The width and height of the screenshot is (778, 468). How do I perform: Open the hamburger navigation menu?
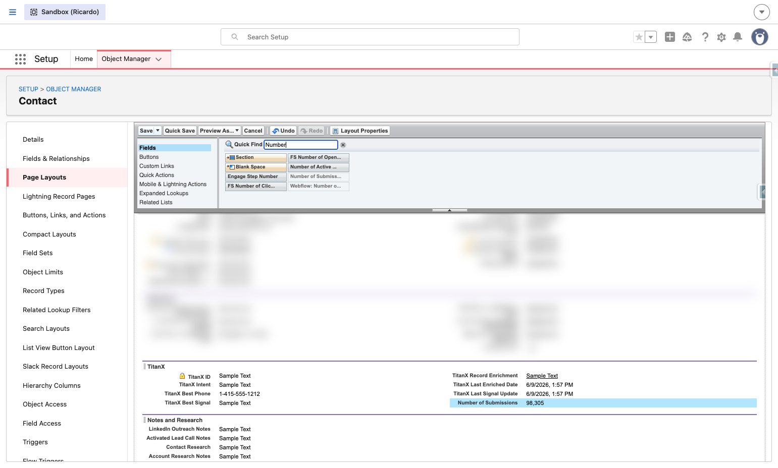pos(13,12)
